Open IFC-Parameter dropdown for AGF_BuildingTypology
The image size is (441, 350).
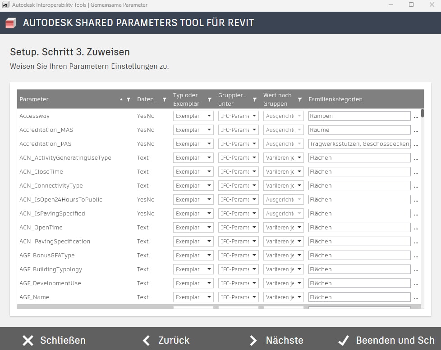[x=238, y=269]
